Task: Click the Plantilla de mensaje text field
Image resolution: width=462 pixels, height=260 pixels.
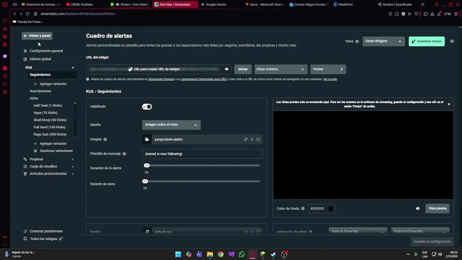Action: tap(202, 154)
